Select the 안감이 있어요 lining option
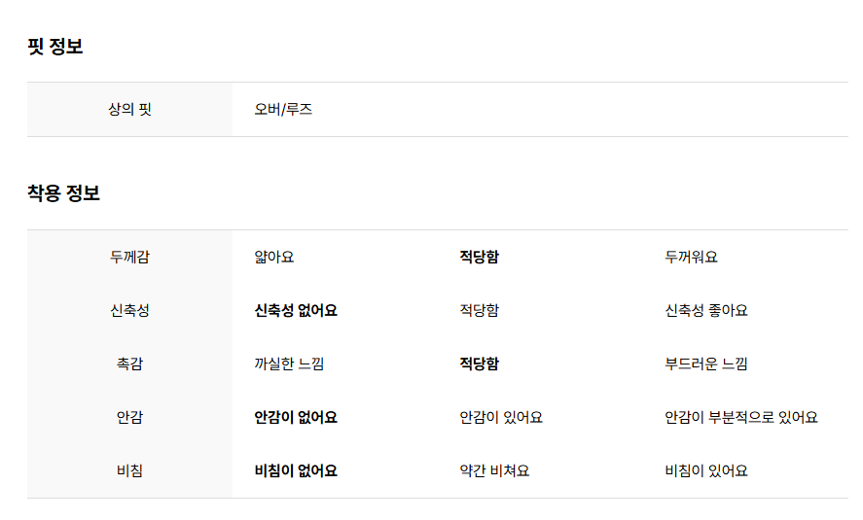Screen dimensions: 863x520 coord(501,417)
